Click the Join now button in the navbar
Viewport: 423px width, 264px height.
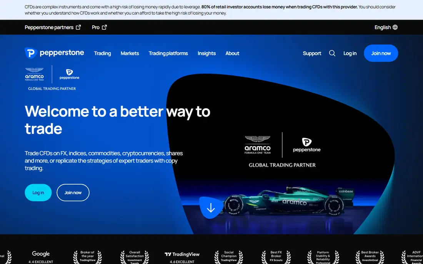[381, 53]
